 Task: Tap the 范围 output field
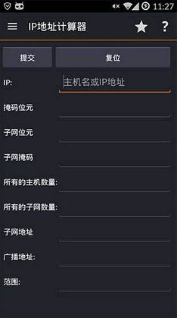115,283
